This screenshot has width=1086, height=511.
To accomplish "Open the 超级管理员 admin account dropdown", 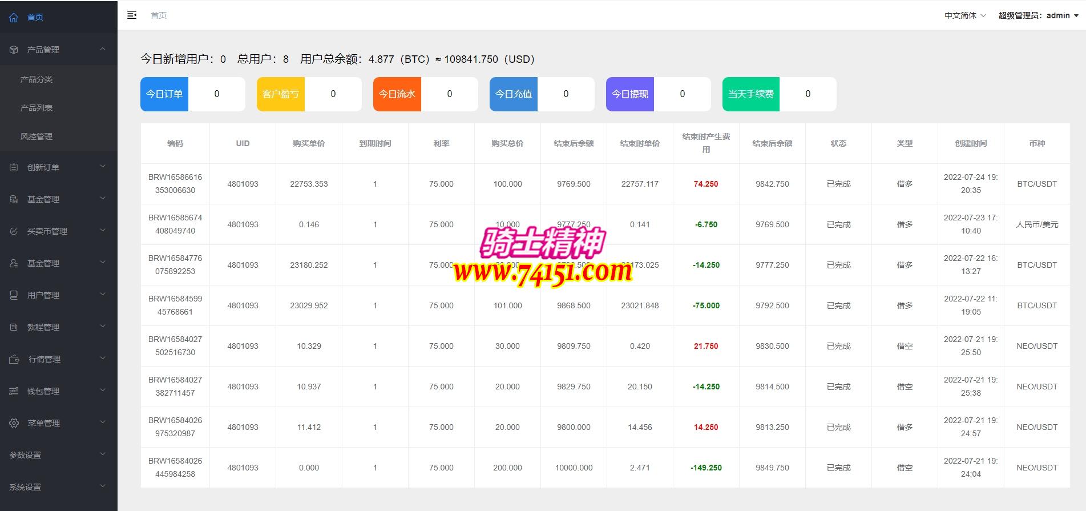I will pyautogui.click(x=1038, y=15).
